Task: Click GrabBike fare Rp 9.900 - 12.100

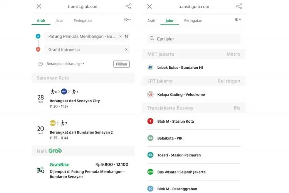Action: (112, 164)
